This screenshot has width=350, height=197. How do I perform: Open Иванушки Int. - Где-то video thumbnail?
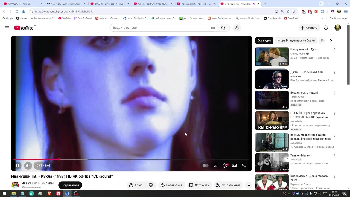tap(272, 57)
